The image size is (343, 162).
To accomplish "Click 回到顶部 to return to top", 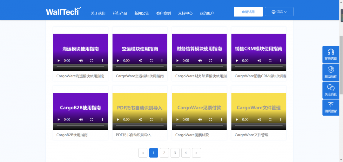I will (331, 108).
